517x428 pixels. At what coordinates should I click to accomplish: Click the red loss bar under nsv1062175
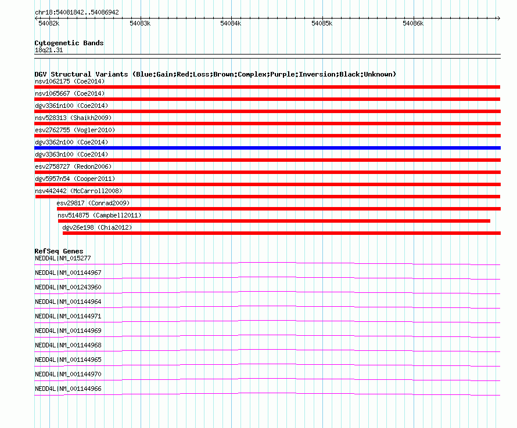pyautogui.click(x=267, y=87)
